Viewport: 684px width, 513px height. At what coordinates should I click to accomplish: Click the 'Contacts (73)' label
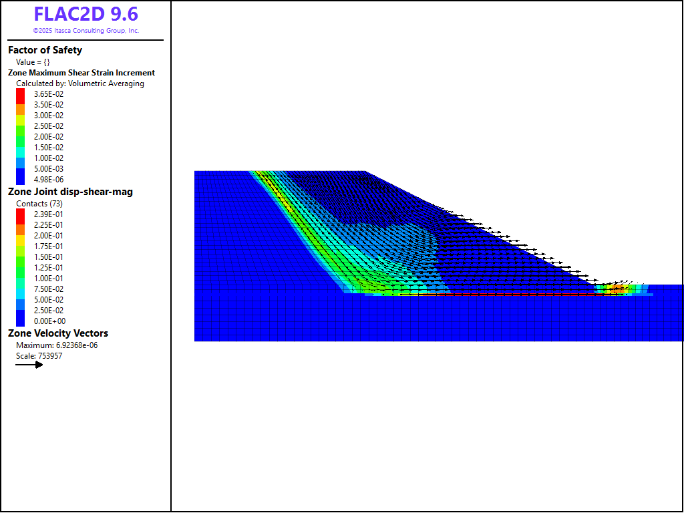pos(39,204)
